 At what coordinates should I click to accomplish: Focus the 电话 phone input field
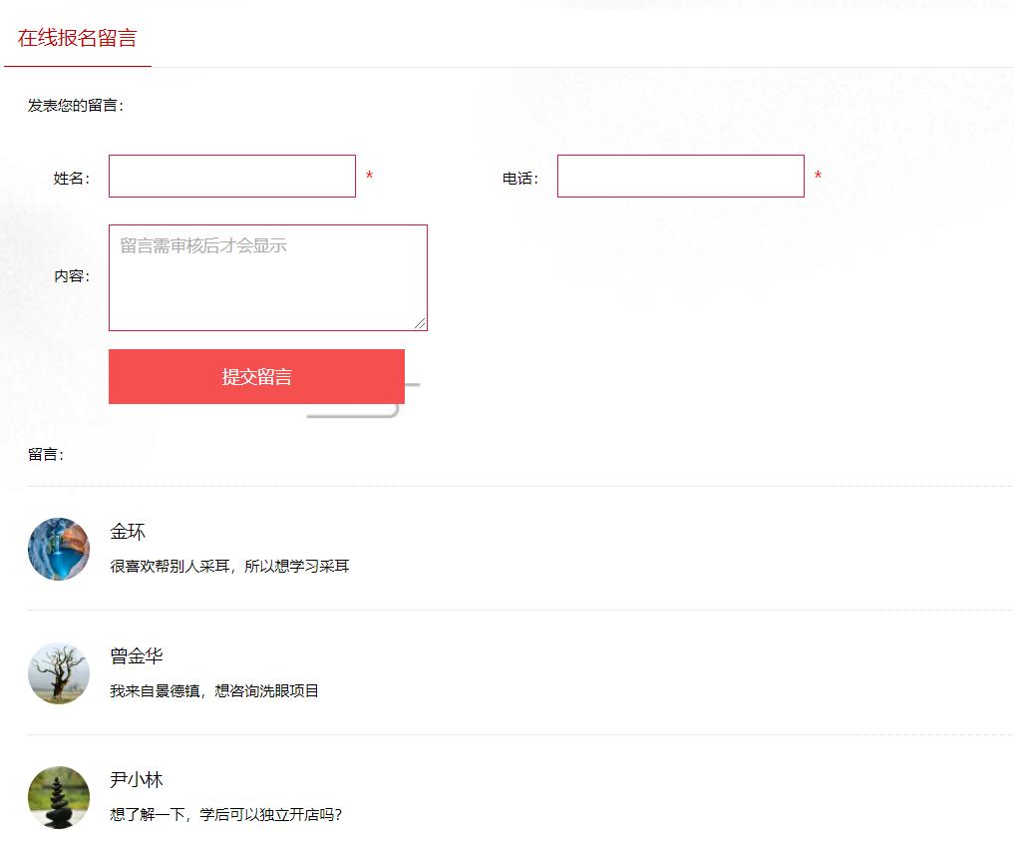(680, 177)
